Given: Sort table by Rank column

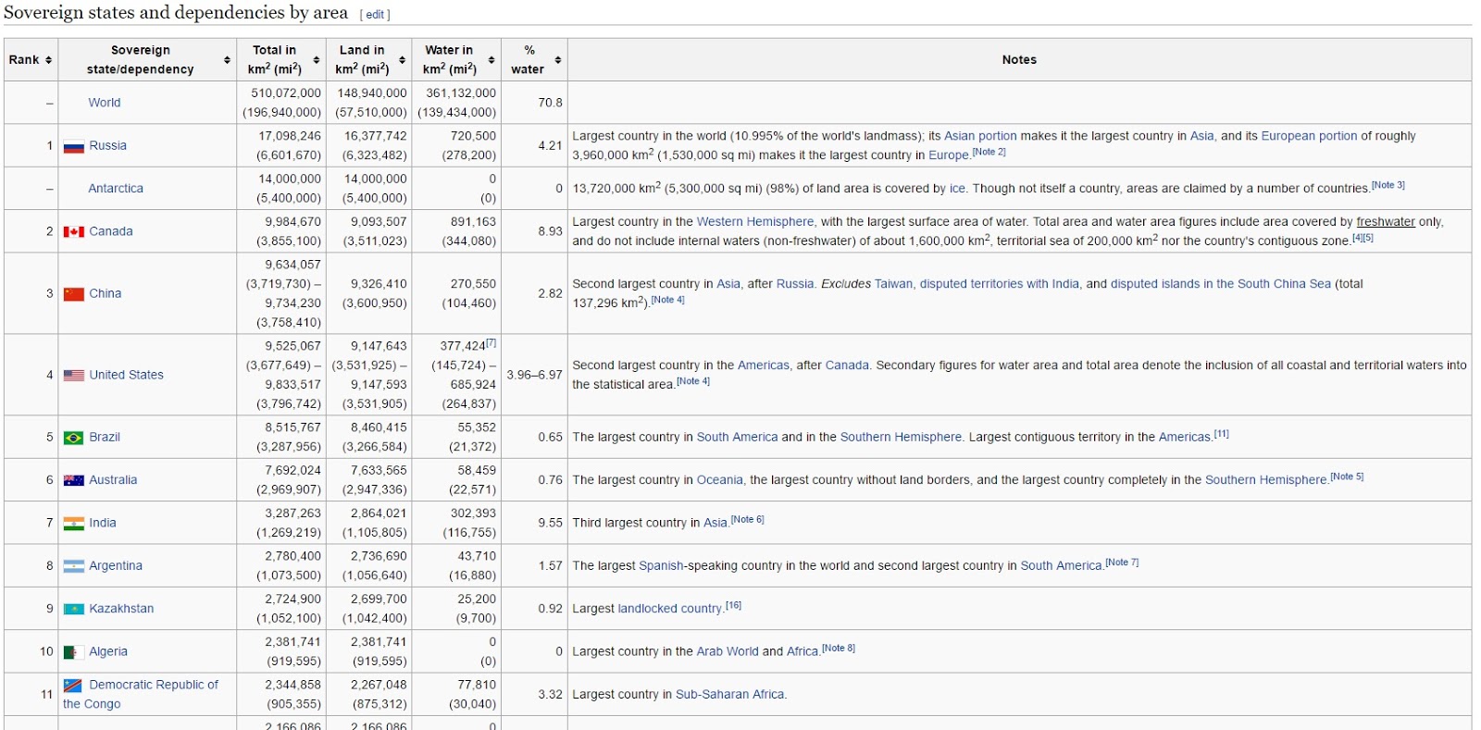Looking at the screenshot, I should pos(48,60).
